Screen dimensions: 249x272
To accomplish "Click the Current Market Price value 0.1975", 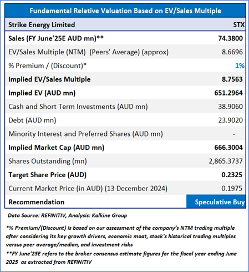I will point(232,188).
